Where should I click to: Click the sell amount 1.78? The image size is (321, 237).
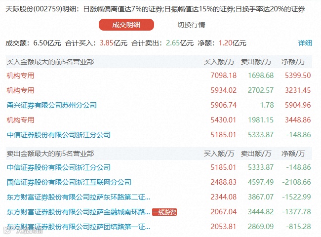pos(267,105)
